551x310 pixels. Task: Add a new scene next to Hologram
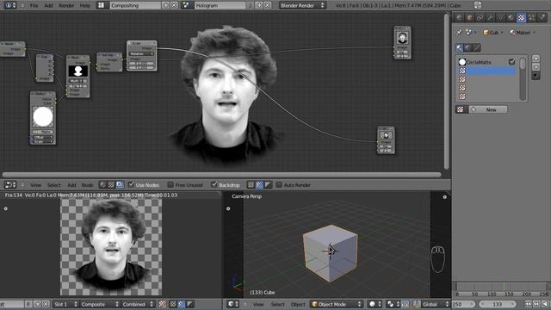(259, 5)
